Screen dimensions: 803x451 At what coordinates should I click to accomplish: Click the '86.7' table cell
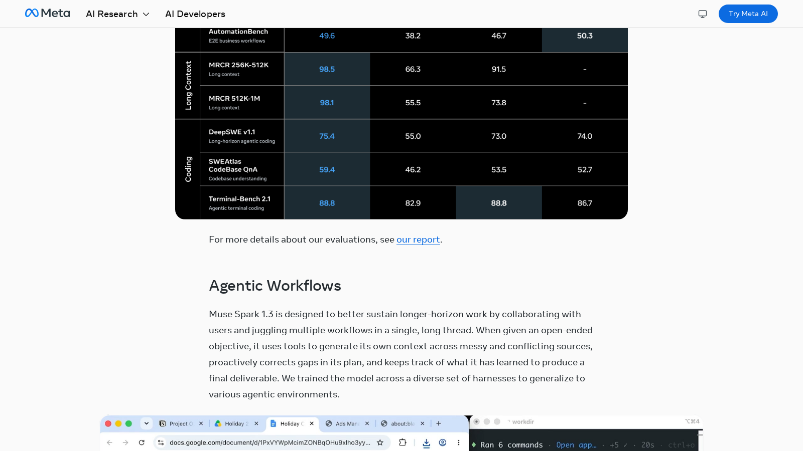[585, 203]
